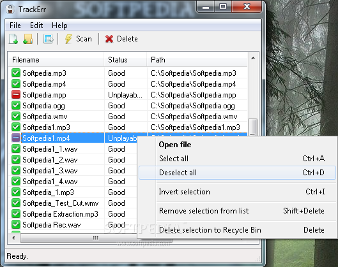Sort by the Path column header
Screen dimensions: 338x267
tap(197, 60)
